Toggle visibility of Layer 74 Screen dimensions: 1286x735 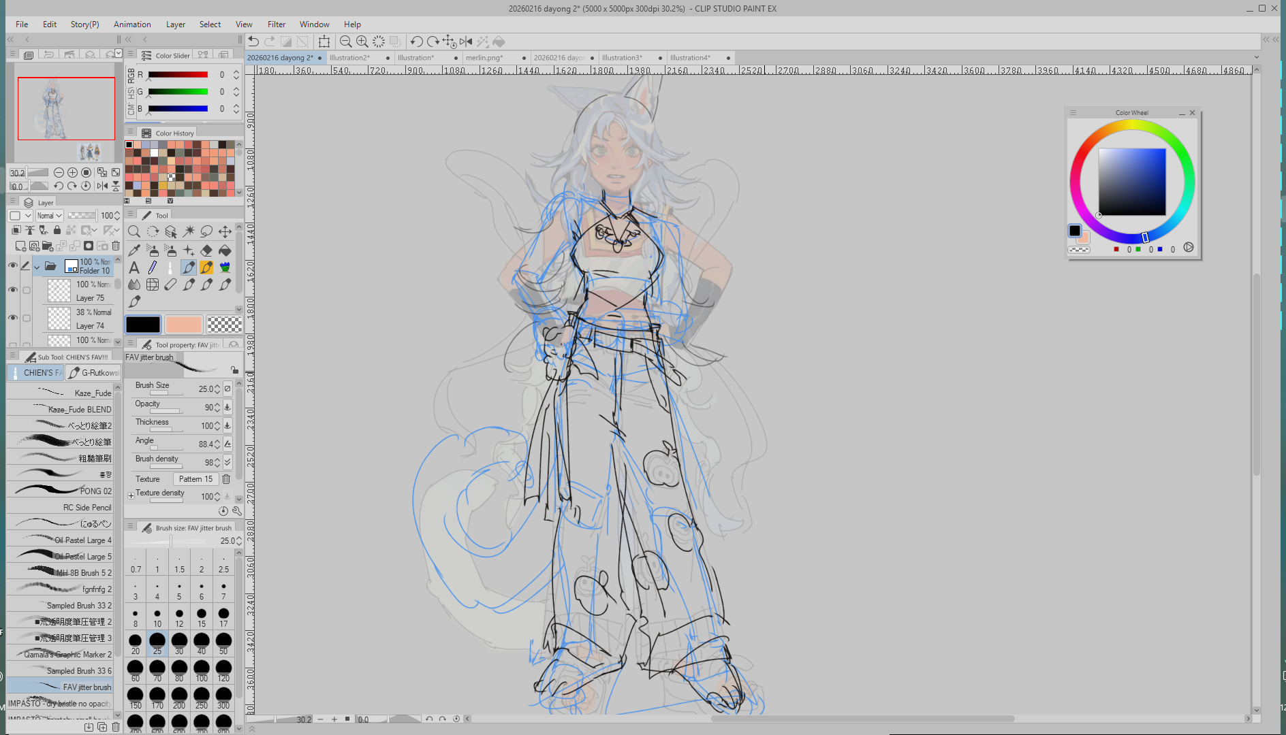tap(12, 318)
